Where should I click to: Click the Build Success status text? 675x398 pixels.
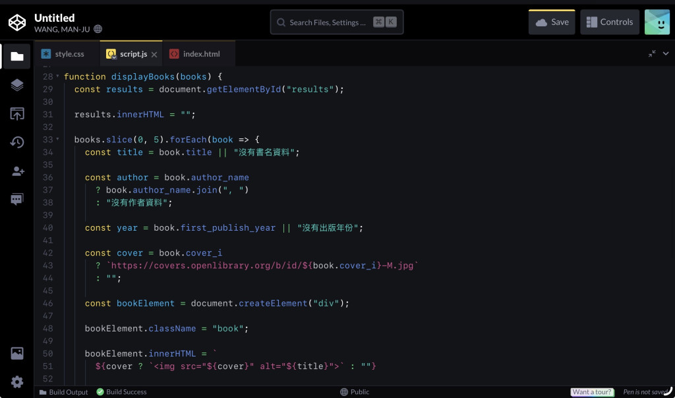coord(127,392)
